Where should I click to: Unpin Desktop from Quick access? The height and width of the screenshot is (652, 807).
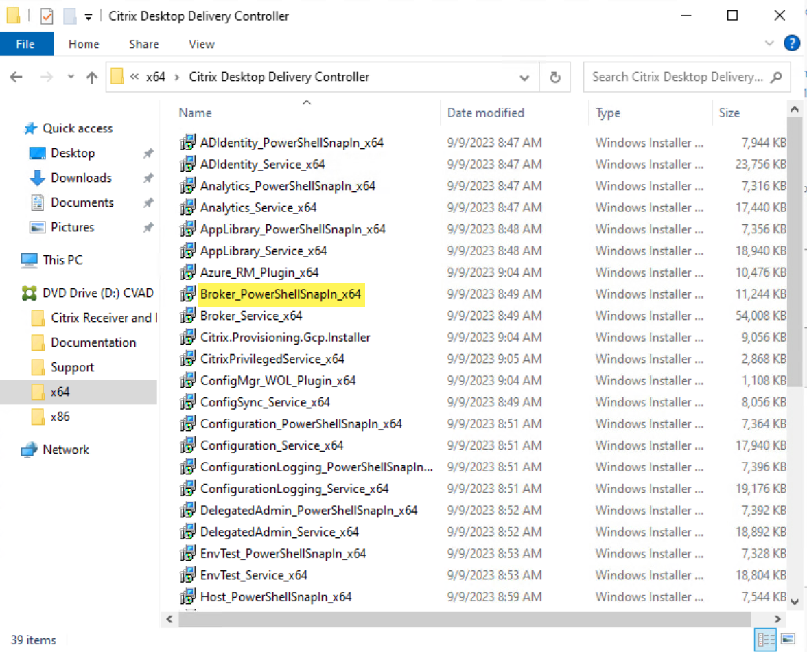click(148, 153)
